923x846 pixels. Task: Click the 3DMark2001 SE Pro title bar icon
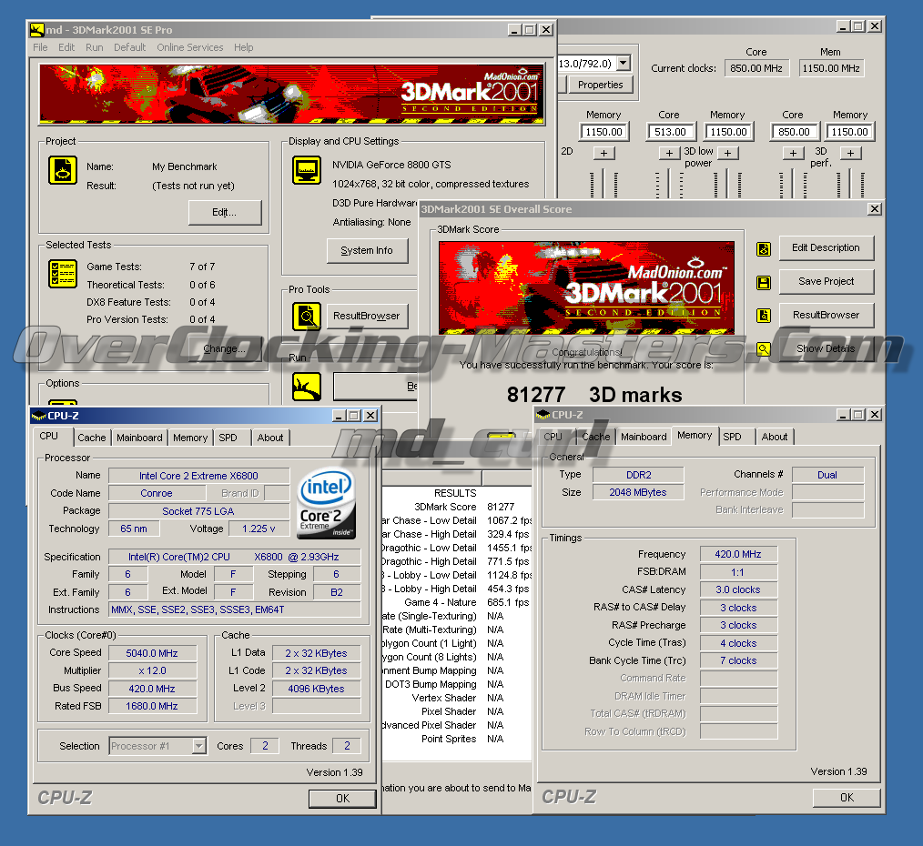[x=37, y=29]
